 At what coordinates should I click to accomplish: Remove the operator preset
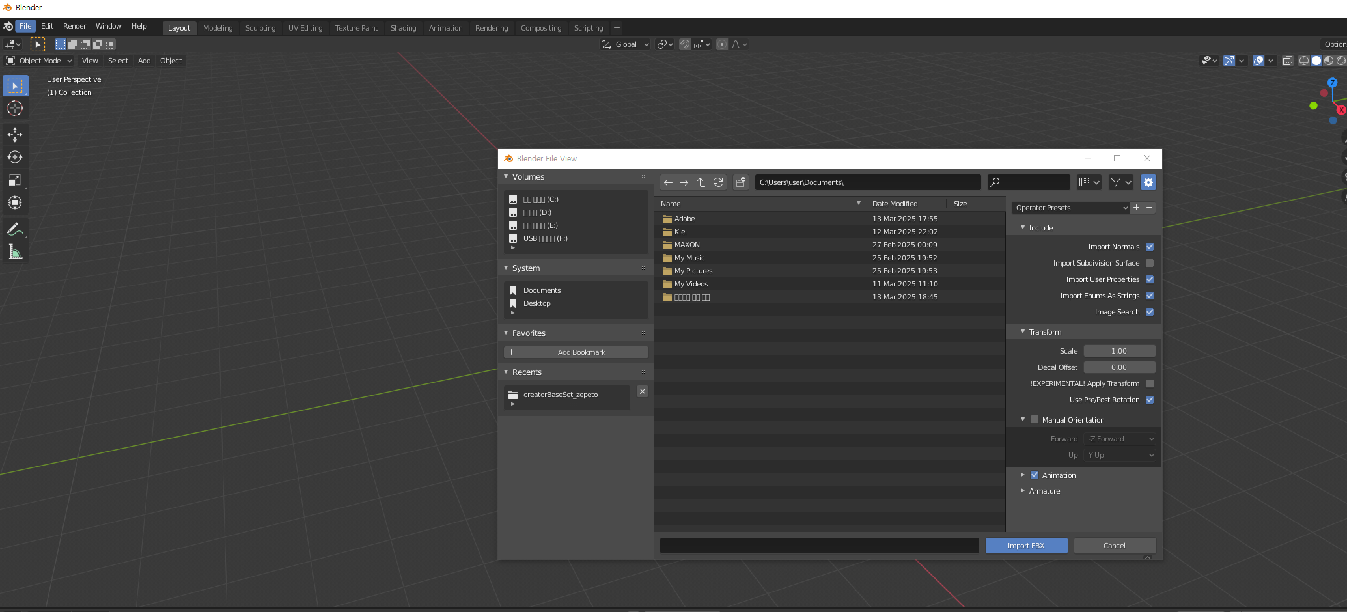point(1150,208)
